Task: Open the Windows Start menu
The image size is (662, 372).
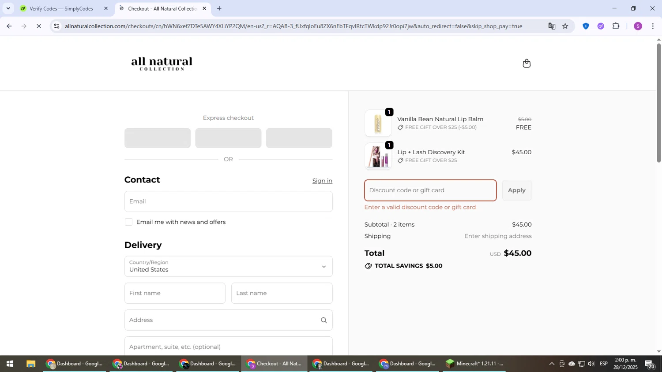Action: [10, 364]
